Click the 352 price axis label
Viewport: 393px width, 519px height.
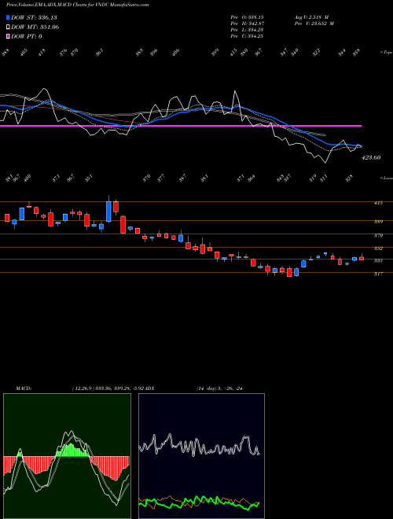378,248
